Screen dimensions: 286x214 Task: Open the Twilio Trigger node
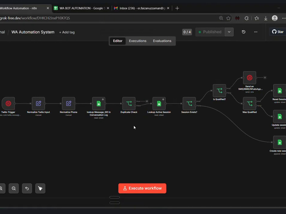[x=8, y=104]
